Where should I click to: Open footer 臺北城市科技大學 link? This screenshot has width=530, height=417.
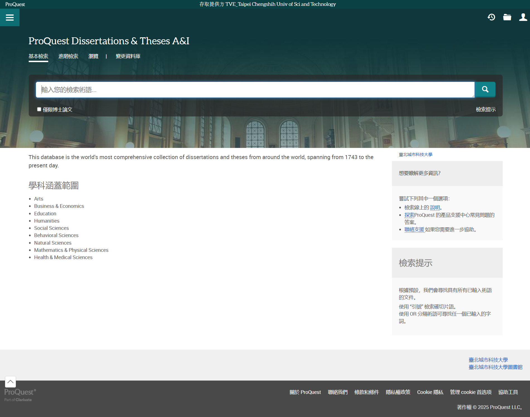point(488,360)
